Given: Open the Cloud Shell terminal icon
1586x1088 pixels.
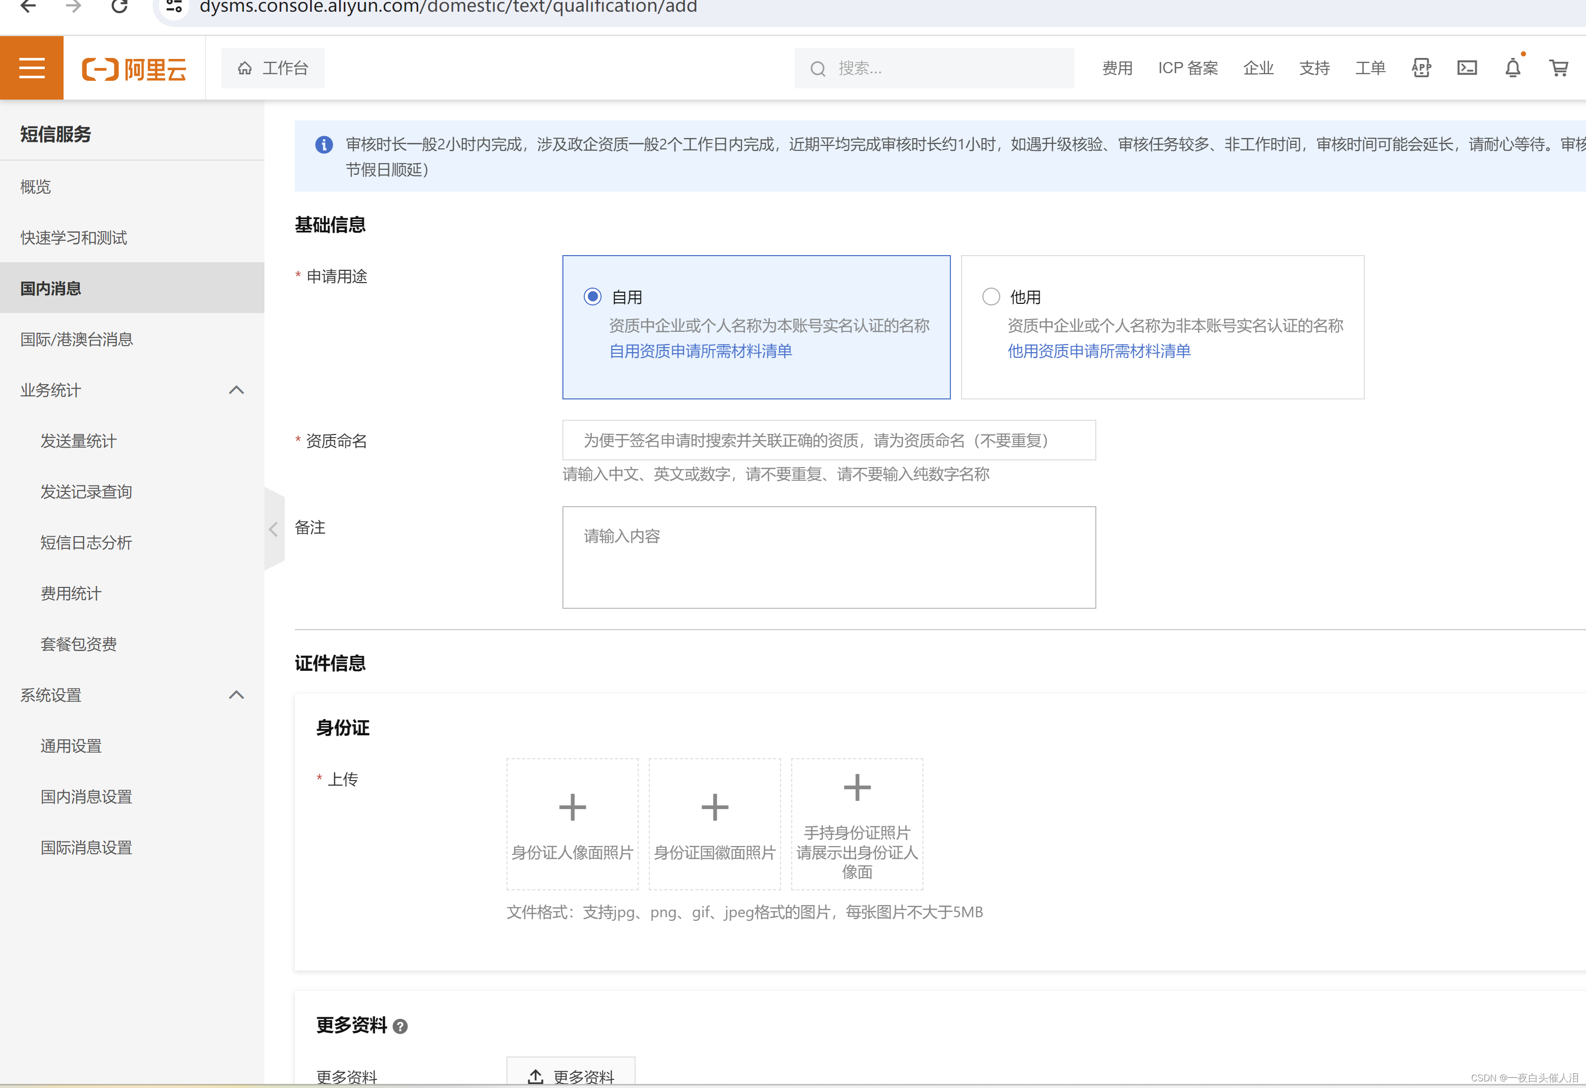Looking at the screenshot, I should (x=1467, y=68).
